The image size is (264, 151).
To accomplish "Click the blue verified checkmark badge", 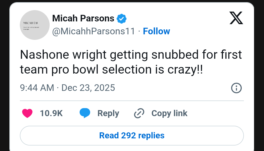I will click(122, 19).
